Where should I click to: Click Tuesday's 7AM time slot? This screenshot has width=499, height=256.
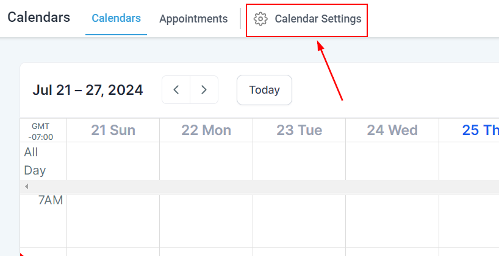(x=299, y=221)
